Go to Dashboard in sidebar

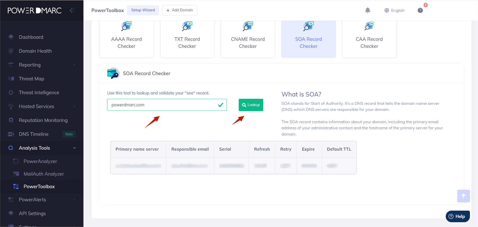(x=31, y=37)
